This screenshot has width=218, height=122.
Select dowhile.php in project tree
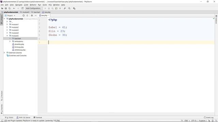(19, 44)
